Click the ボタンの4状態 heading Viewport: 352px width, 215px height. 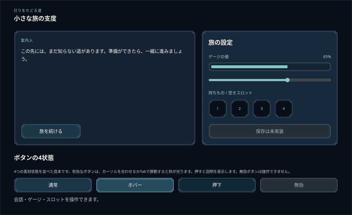(x=34, y=158)
